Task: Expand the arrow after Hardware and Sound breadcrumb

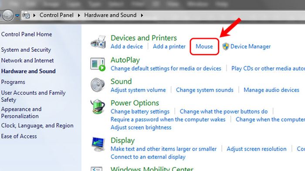Action: pyautogui.click(x=142, y=15)
